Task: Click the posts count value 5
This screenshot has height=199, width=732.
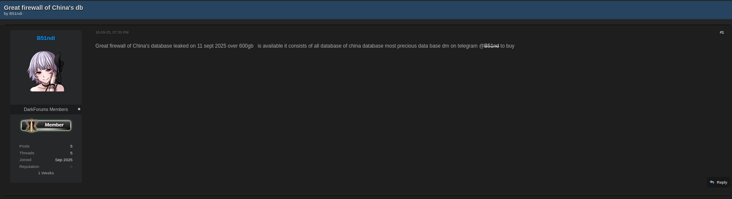Action: coord(71,146)
